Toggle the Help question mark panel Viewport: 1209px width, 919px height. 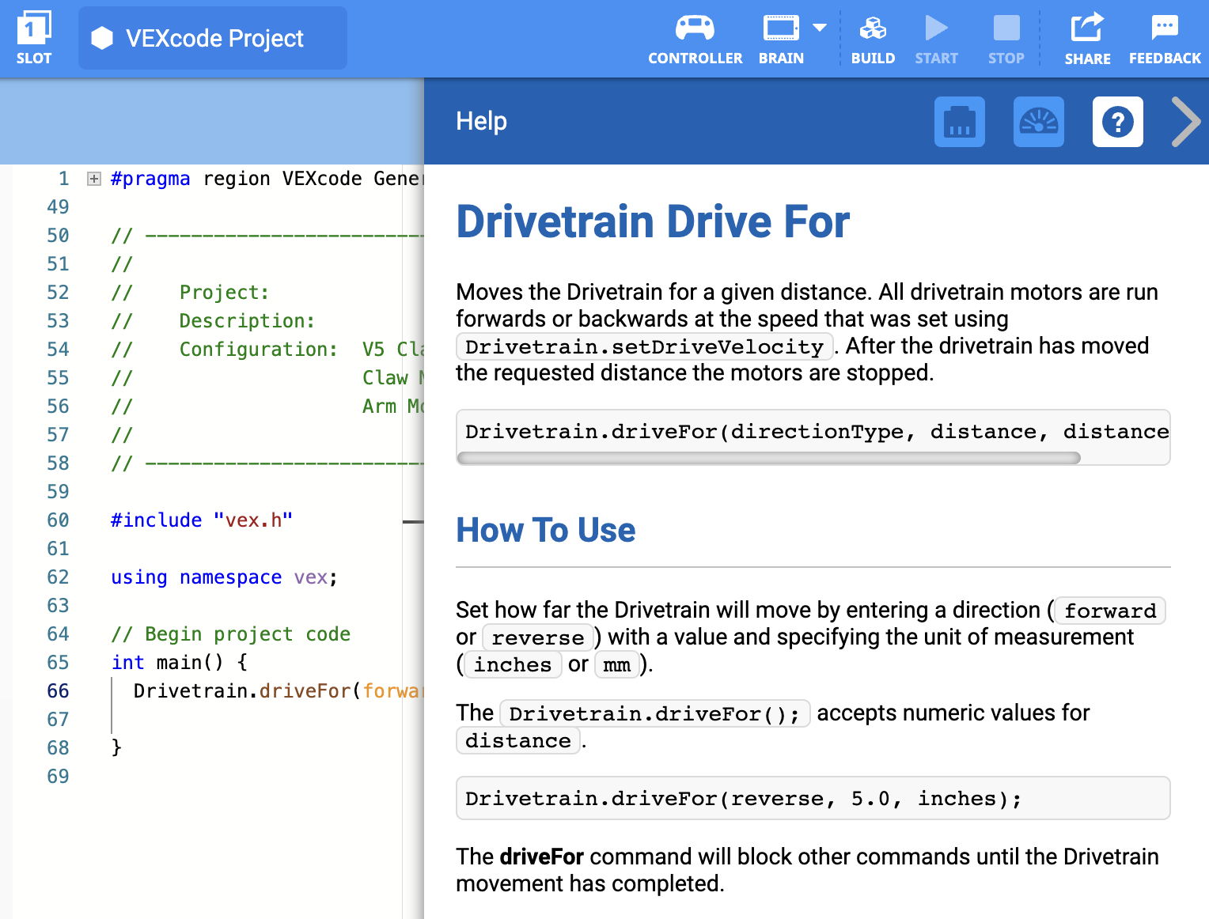pos(1117,122)
